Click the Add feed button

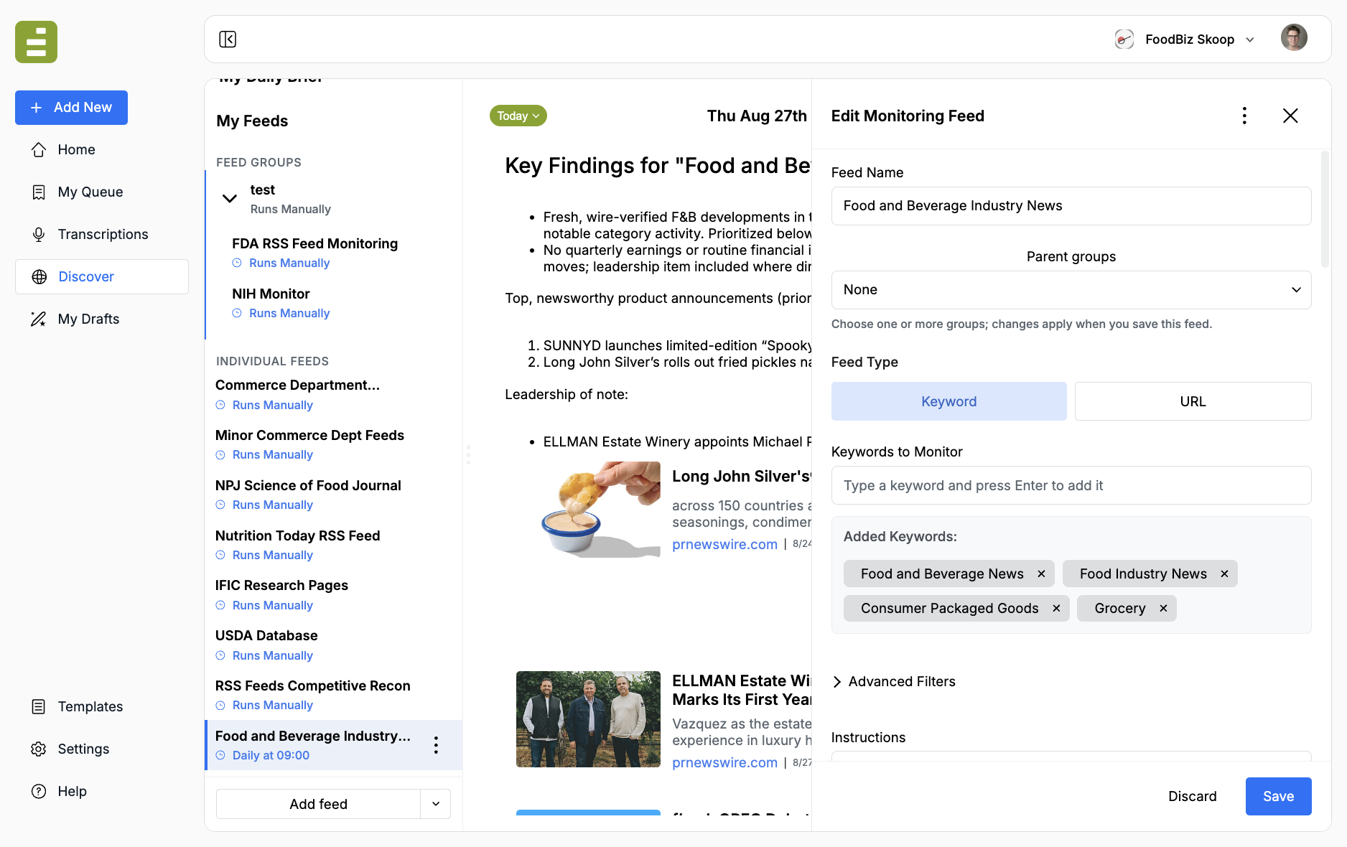coord(318,804)
